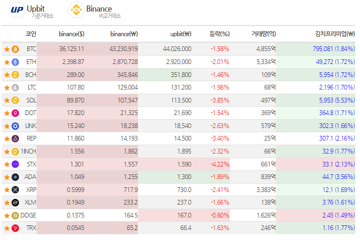Open the Upbit 기준거래소 selector
This screenshot has height=243, width=360.
coord(31,10)
